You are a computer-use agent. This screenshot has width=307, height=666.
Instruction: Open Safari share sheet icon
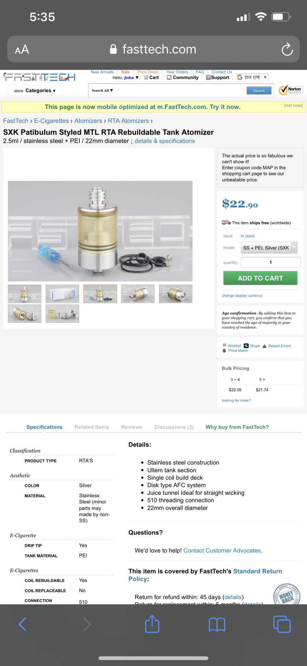click(152, 624)
